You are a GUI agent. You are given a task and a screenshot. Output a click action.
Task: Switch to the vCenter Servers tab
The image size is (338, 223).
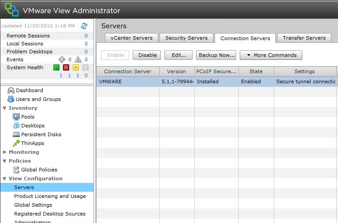click(x=131, y=38)
